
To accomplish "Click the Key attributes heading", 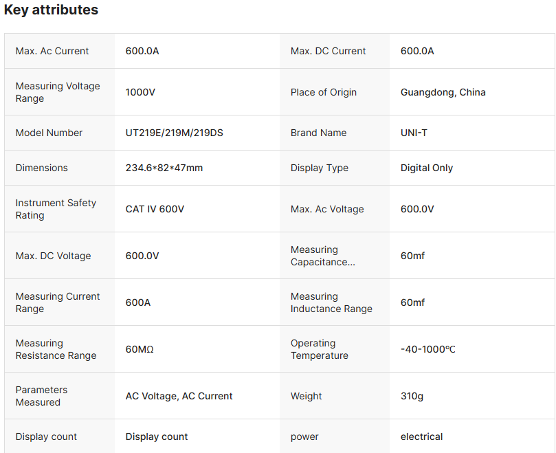I will coord(51,10).
